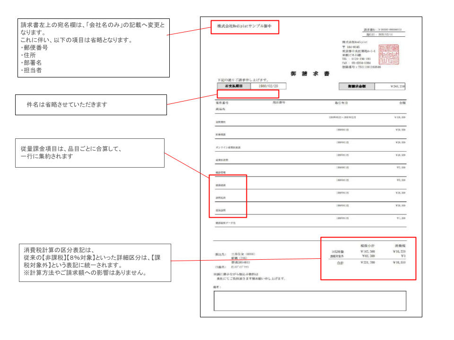Click the red highlighted tax summary region
The height and width of the screenshot is (340, 454).
click(x=369, y=258)
